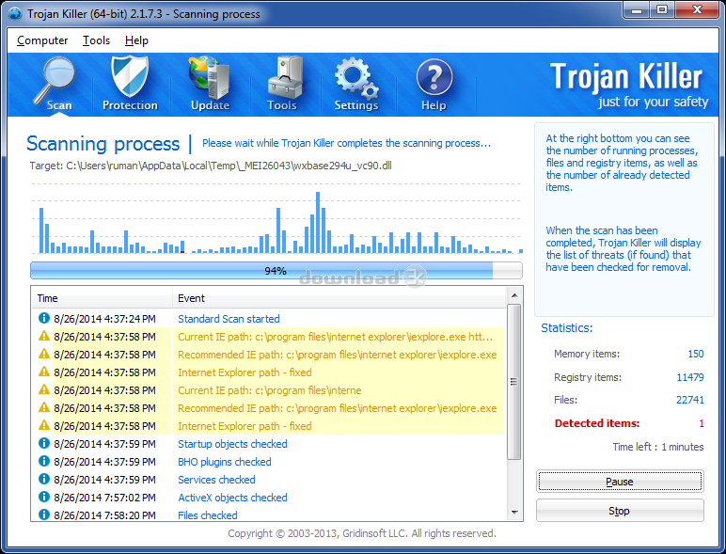Open the Update globe icon
726x554 pixels.
pyautogui.click(x=210, y=77)
